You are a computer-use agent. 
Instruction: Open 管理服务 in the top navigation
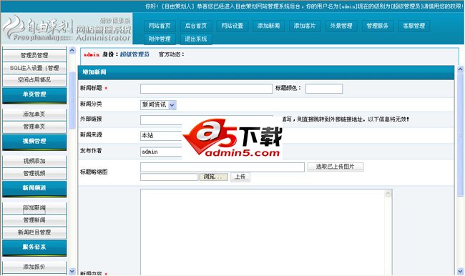pos(377,26)
